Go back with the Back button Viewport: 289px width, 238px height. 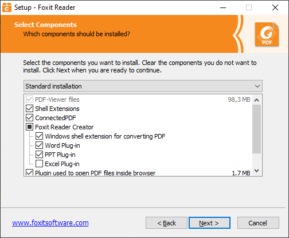click(x=166, y=223)
